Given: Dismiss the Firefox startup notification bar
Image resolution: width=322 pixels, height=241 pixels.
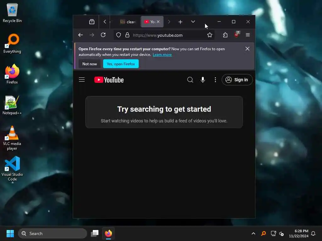Looking at the screenshot, I should pos(247,49).
